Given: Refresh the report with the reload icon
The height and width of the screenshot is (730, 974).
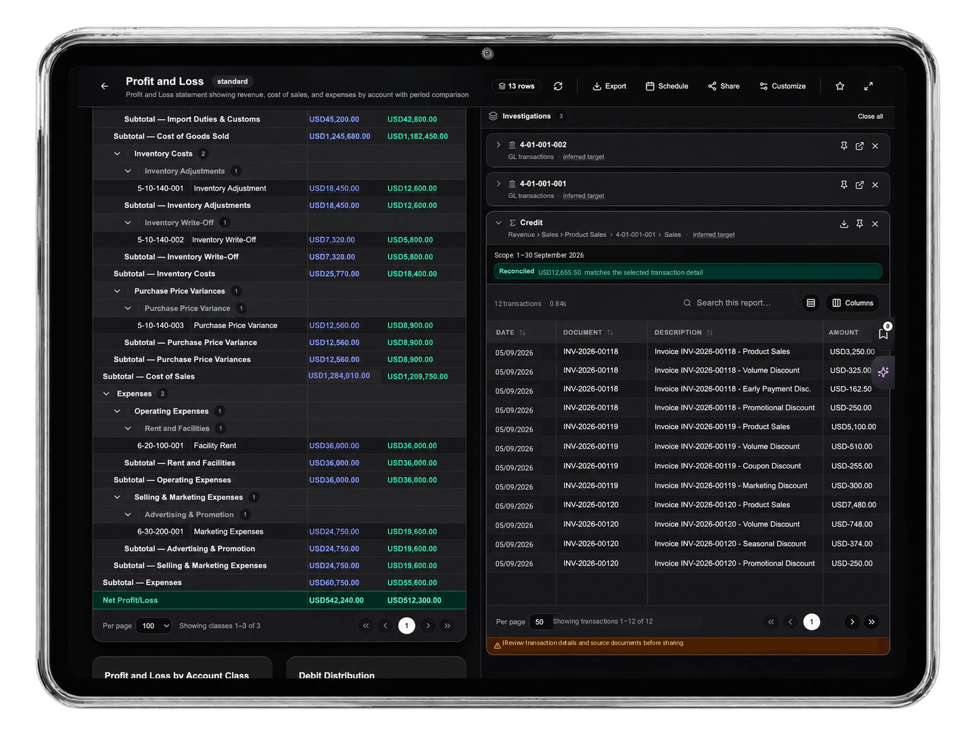Looking at the screenshot, I should tap(558, 86).
